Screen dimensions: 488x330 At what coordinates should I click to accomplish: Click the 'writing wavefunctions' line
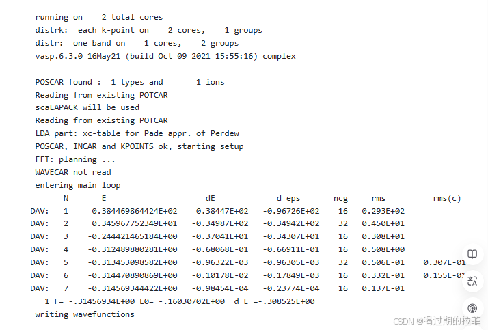[85, 314]
